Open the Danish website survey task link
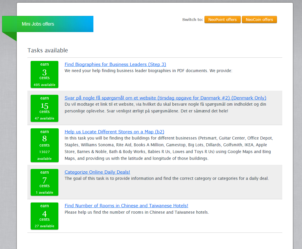The image size is (302, 249). click(x=166, y=98)
